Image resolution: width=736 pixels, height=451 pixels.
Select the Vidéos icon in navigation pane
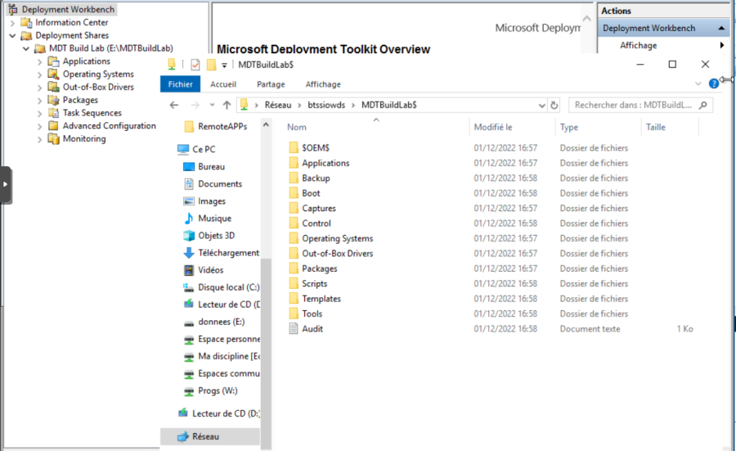(x=189, y=270)
